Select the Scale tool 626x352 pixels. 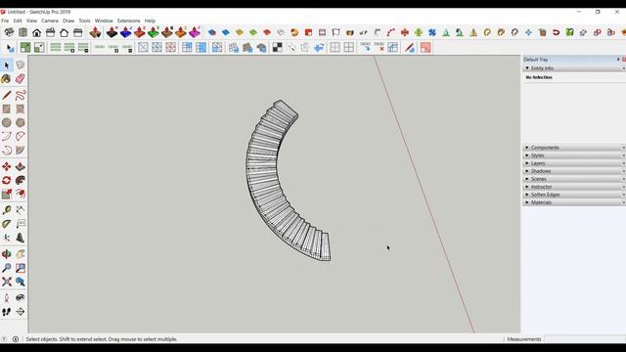point(7,194)
